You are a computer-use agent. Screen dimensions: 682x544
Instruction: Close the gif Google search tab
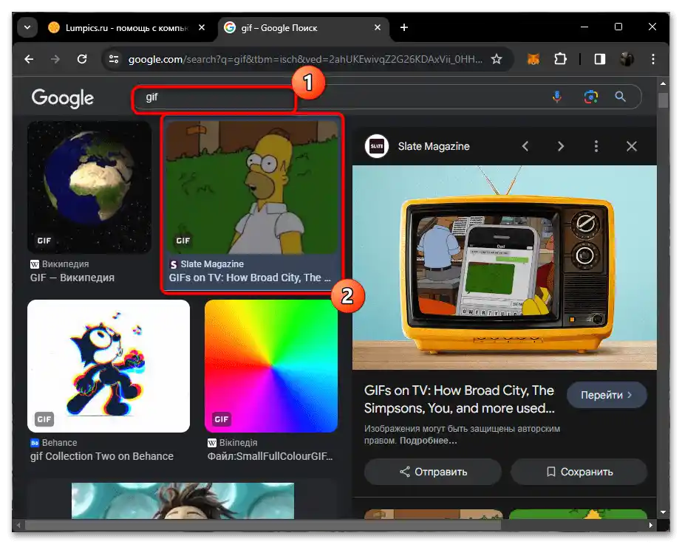pos(377,27)
